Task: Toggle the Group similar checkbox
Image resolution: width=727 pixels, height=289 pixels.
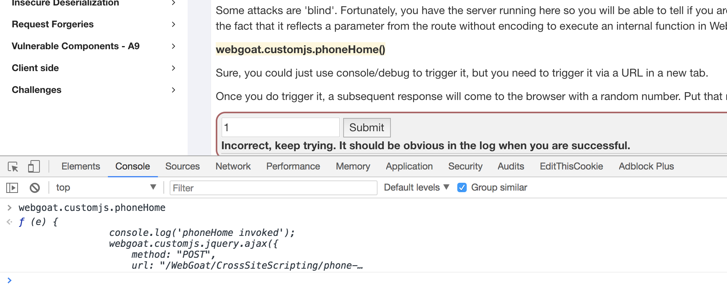Action: (462, 187)
